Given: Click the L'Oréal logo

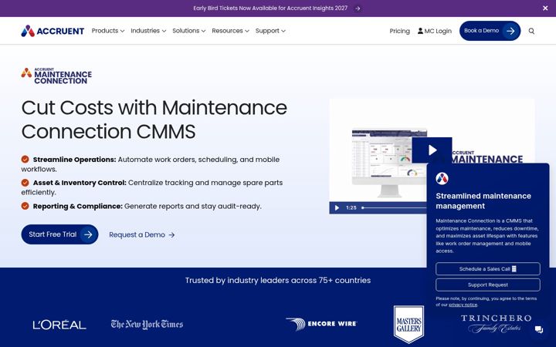Looking at the screenshot, I should coord(59,325).
